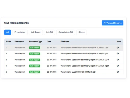View the ELECTROLYTES-08May25.pdf record eye icon
Screen dimensions: 130x98
click(x=118, y=72)
